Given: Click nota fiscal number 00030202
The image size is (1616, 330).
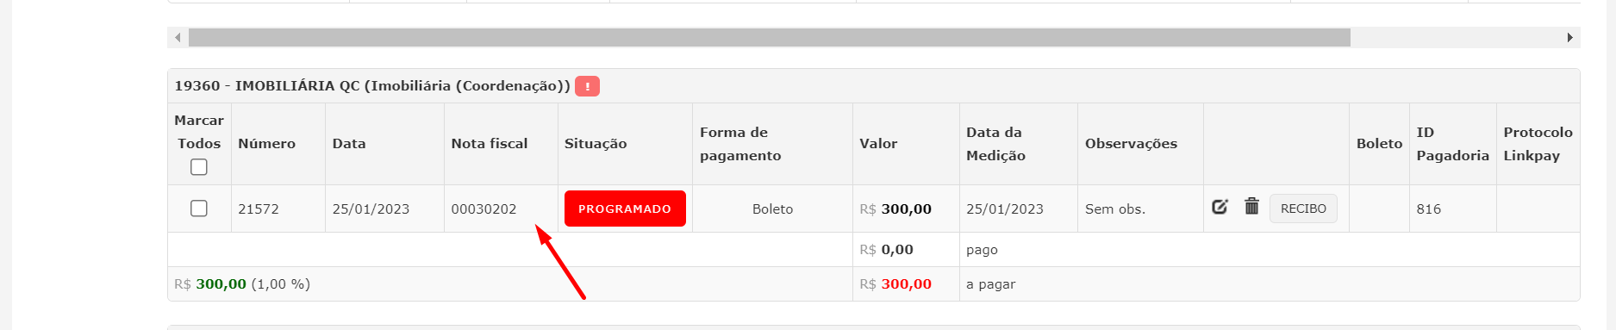Looking at the screenshot, I should 484,209.
